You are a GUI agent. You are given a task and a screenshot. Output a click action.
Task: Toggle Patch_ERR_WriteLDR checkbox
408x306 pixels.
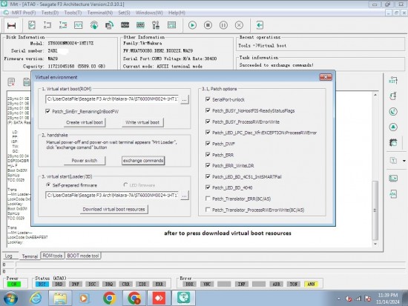click(x=208, y=165)
